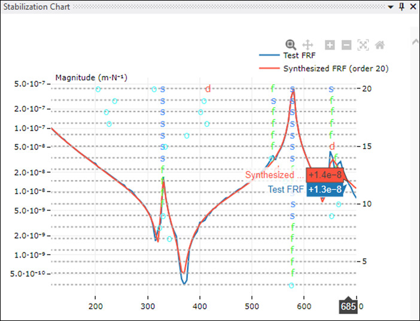Click right axis order label 15
420x321 pixels.
click(367, 146)
